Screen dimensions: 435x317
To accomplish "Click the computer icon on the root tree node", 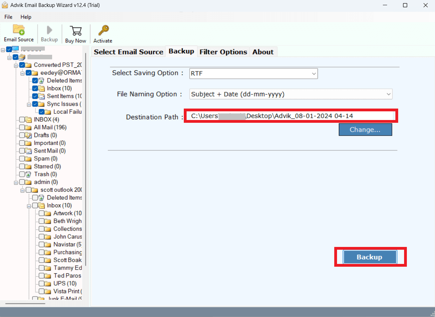I will 16,49.
